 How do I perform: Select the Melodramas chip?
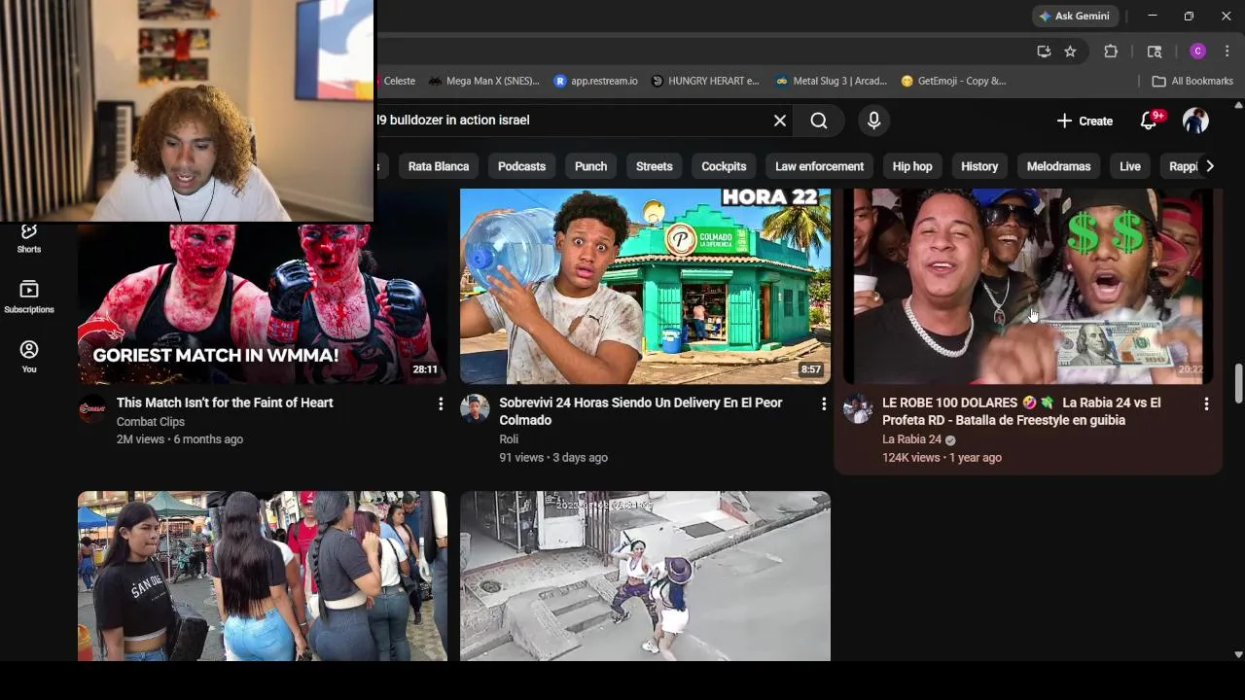click(1058, 166)
